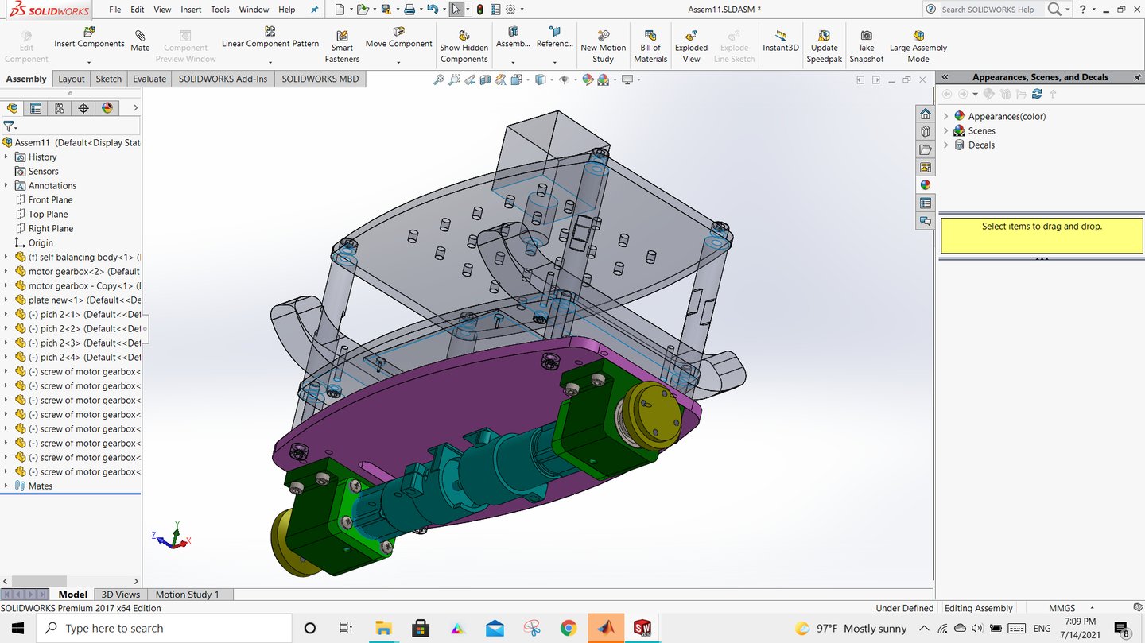The height and width of the screenshot is (643, 1145).
Task: Click the Windows taskbar search box
Action: [165, 628]
